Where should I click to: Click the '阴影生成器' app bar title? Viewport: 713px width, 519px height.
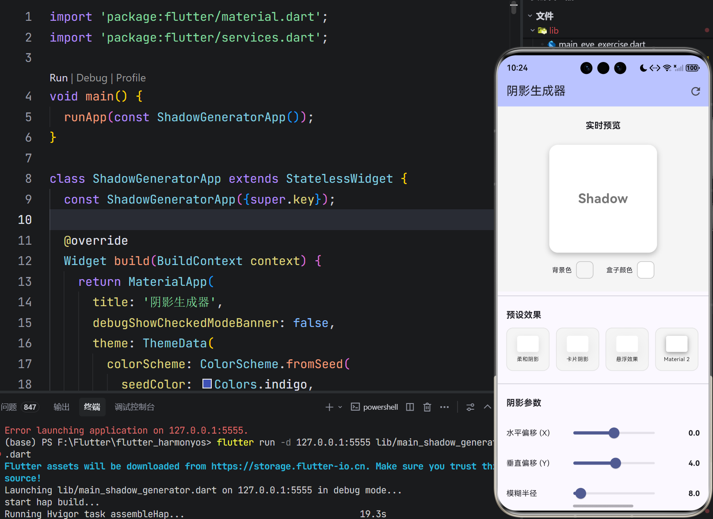536,91
